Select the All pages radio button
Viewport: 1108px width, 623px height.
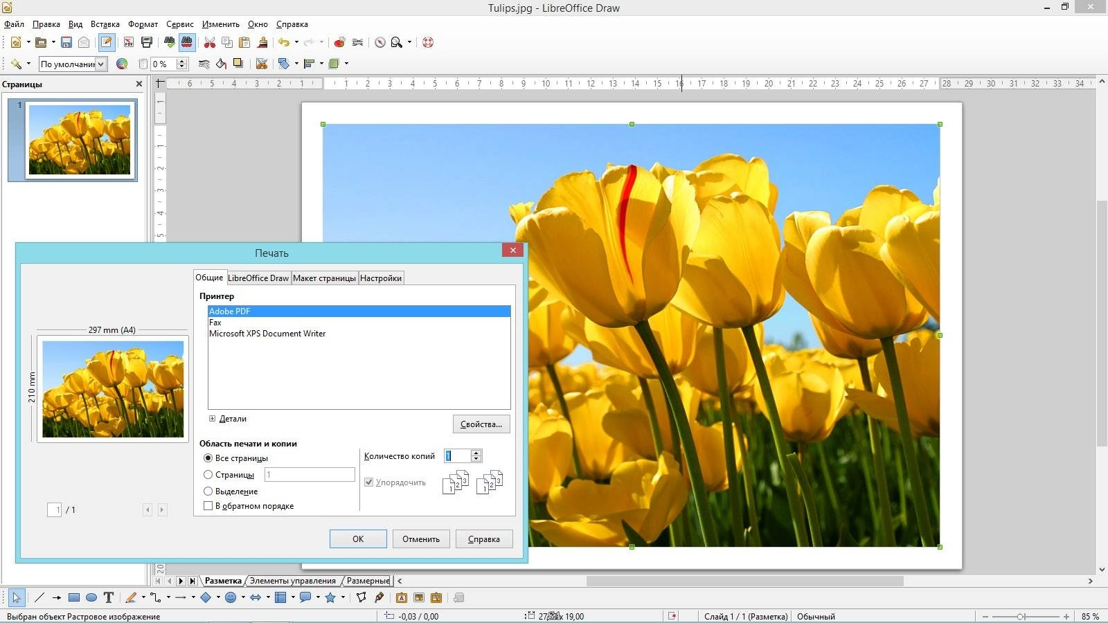[208, 458]
